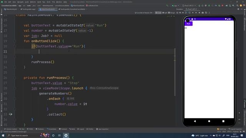Click the emulator rotate right icon
This screenshot has height=138, width=246.
[x=189, y=13]
